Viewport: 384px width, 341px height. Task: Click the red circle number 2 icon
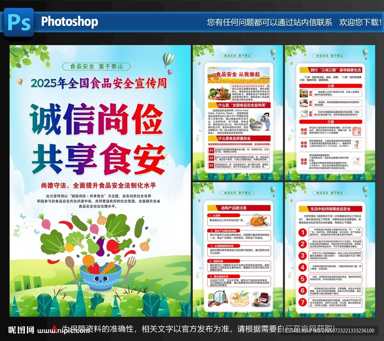point(303,244)
